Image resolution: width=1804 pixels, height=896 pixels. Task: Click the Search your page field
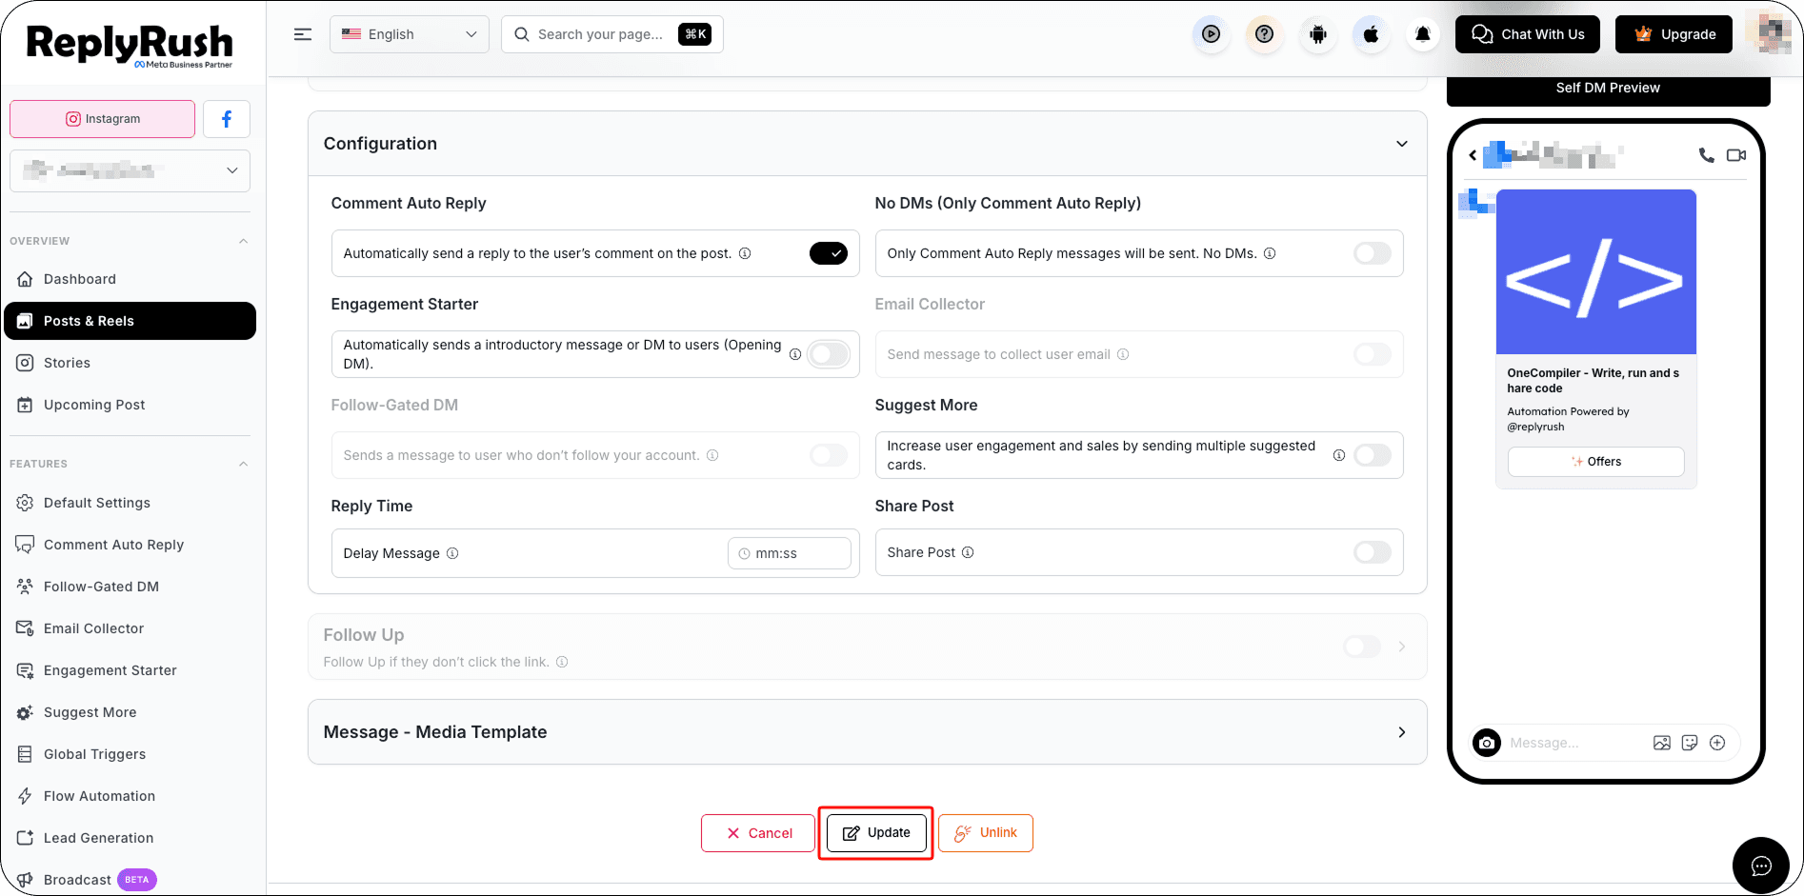pyautogui.click(x=612, y=34)
